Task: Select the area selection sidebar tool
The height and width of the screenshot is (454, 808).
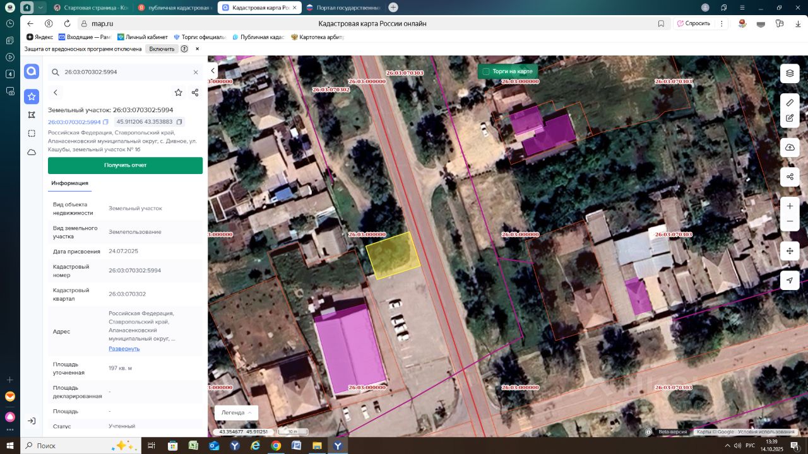Action: pyautogui.click(x=32, y=134)
